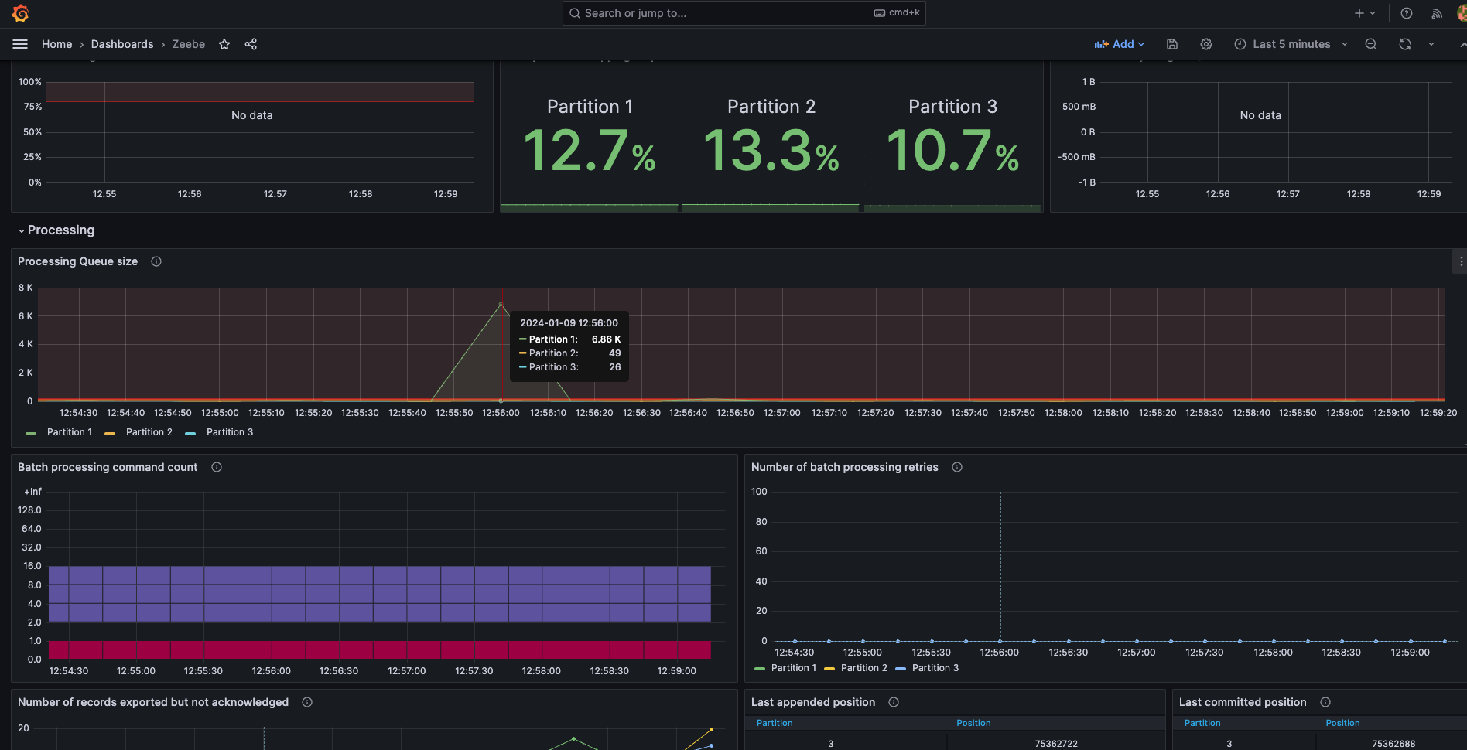Go to Home breadcrumb
This screenshot has height=750, width=1467.
tap(56, 44)
